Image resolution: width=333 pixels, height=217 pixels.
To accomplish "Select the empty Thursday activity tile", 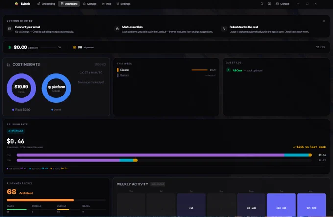I will pyautogui.click(x=131, y=205).
